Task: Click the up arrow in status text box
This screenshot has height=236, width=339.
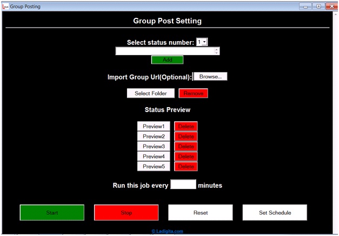Action: 217,49
